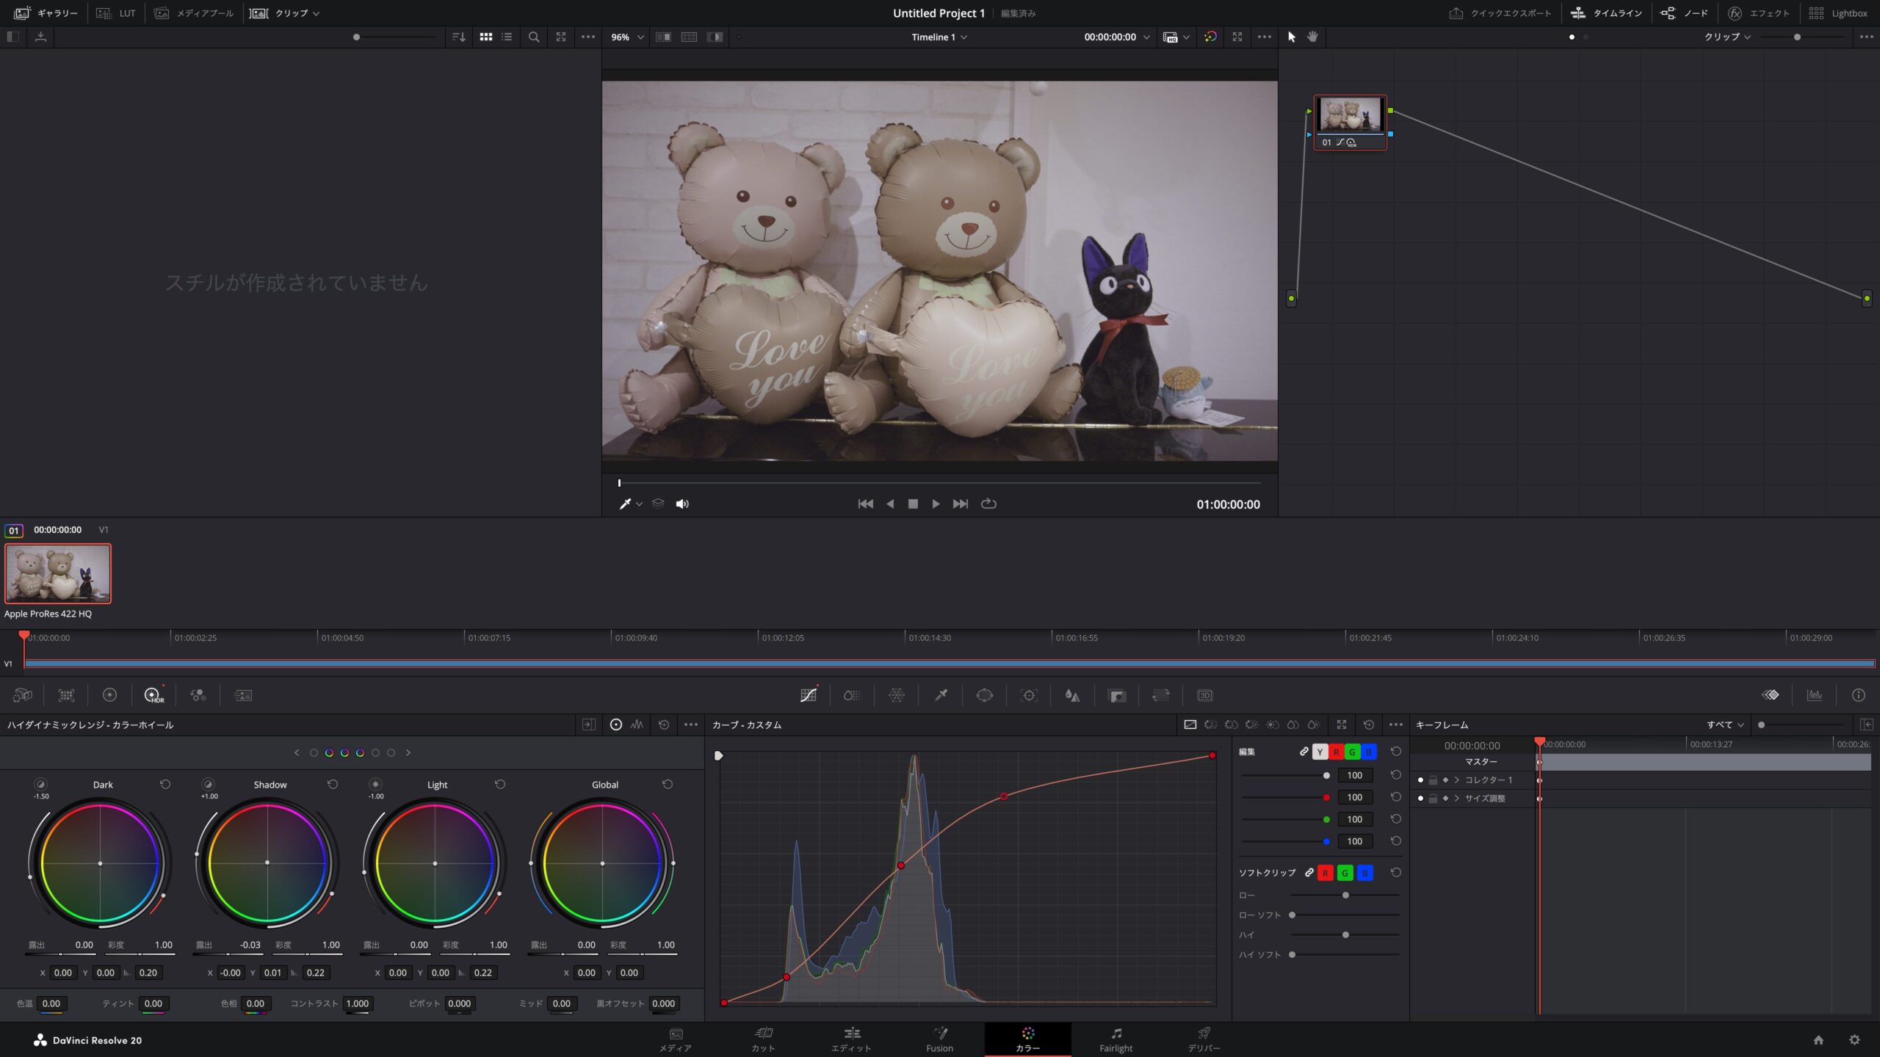Toggle the Nodes (ノード) panel
This screenshot has height=1057, width=1880.
(x=1685, y=13)
